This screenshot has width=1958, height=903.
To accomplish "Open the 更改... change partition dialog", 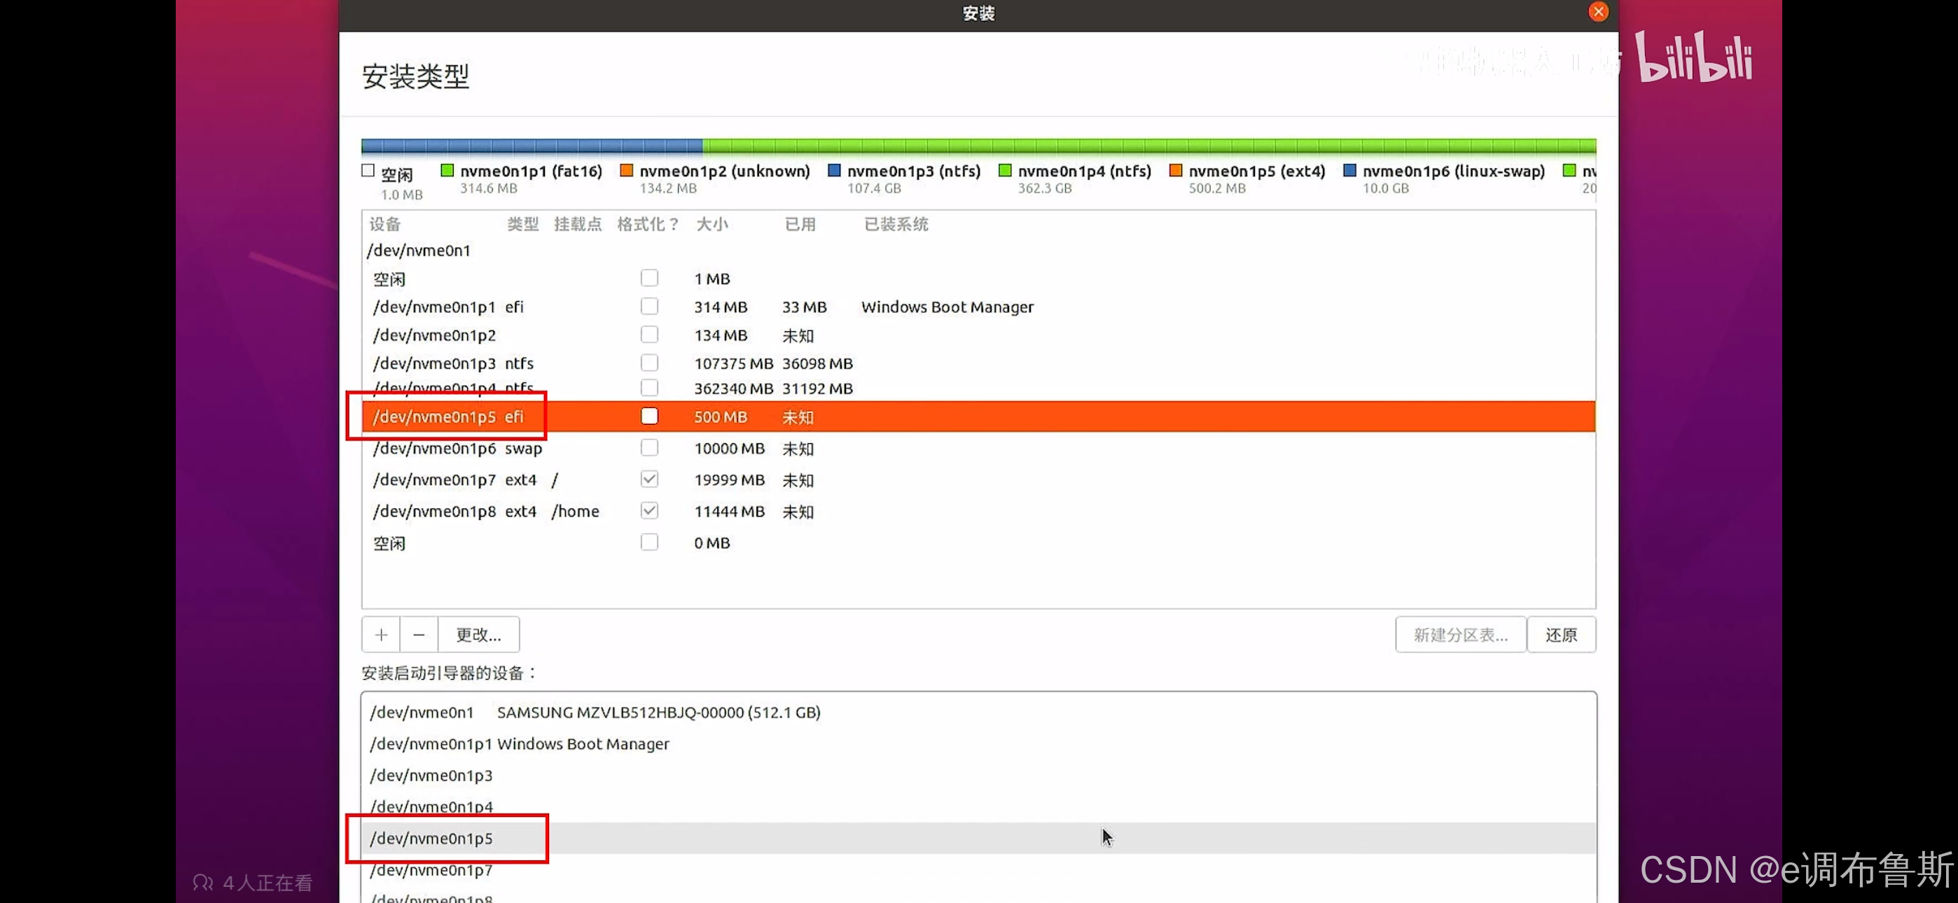I will pos(479,635).
